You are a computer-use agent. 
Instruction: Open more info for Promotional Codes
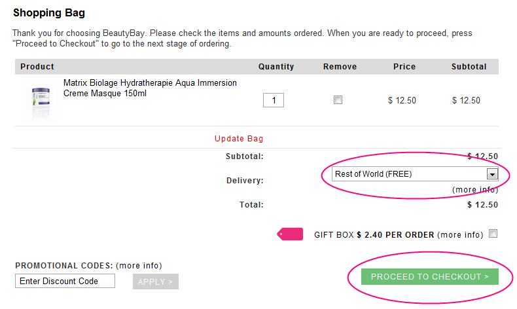(139, 266)
